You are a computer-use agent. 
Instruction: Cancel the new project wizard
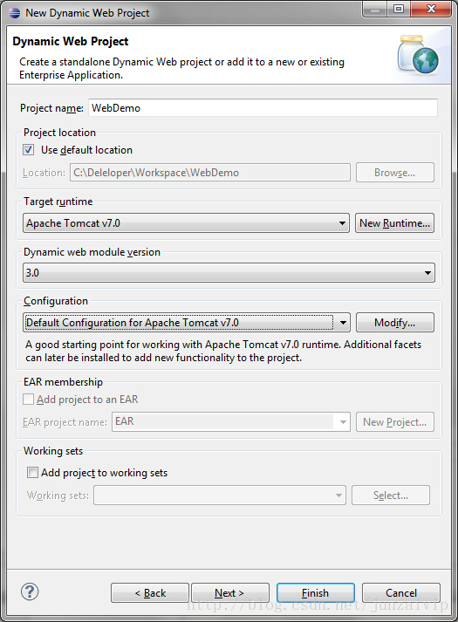tap(401, 592)
